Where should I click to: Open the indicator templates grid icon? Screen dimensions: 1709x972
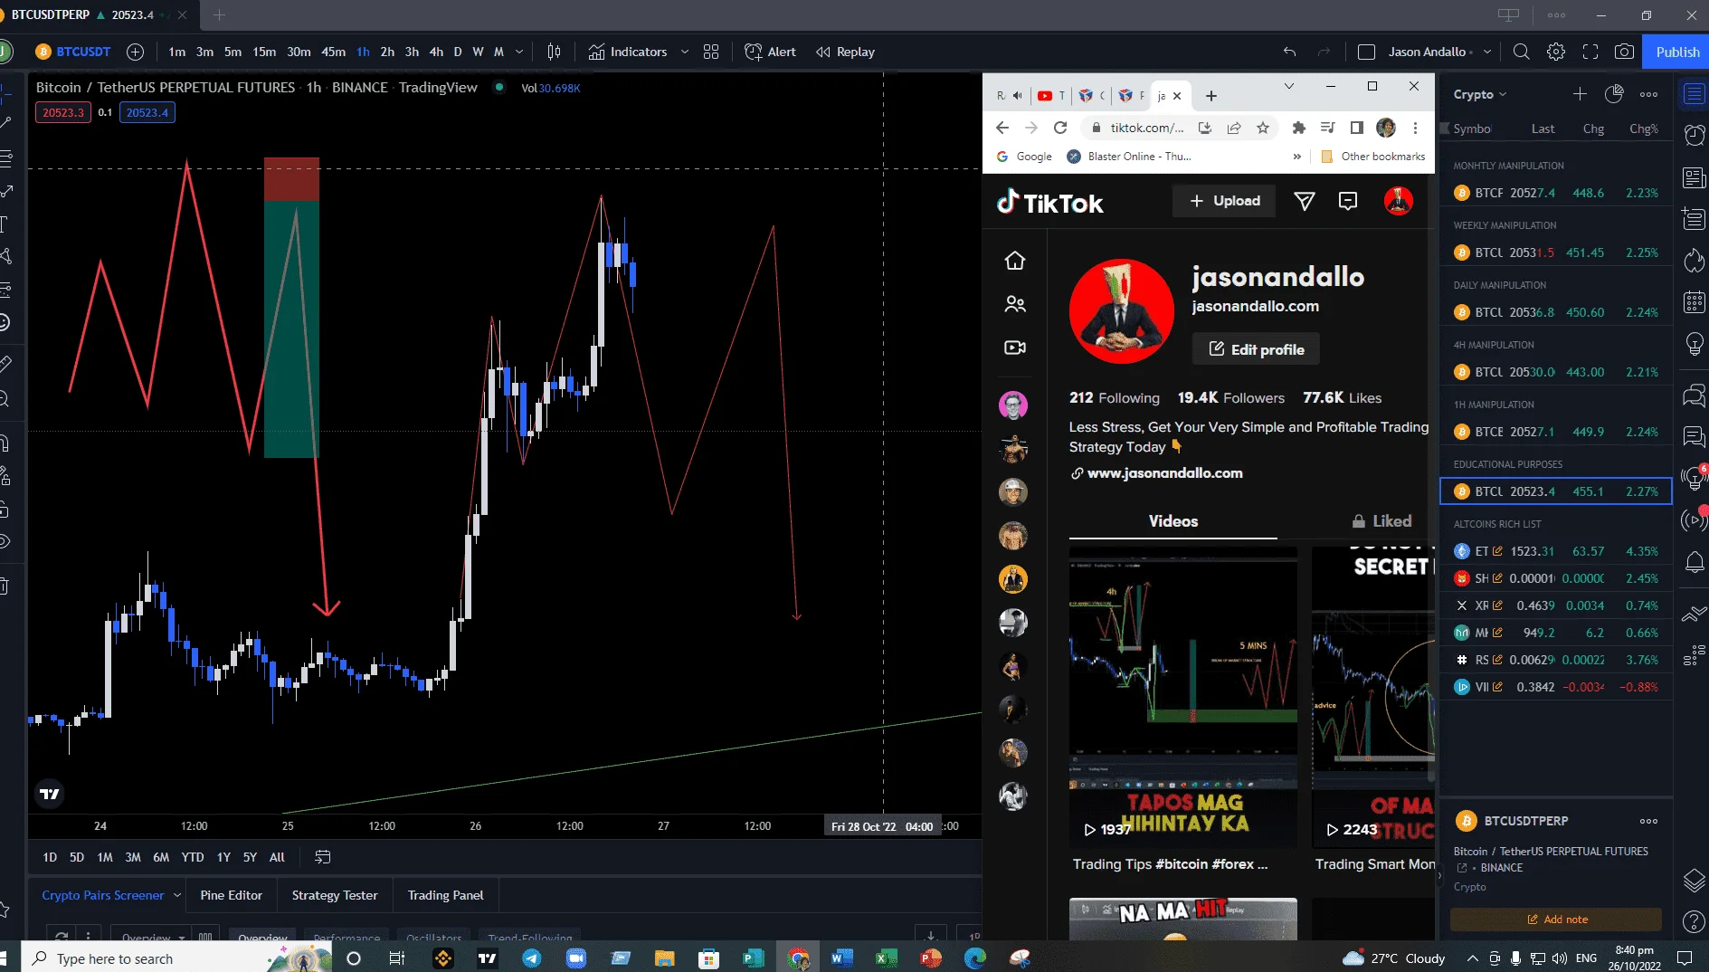click(x=711, y=52)
